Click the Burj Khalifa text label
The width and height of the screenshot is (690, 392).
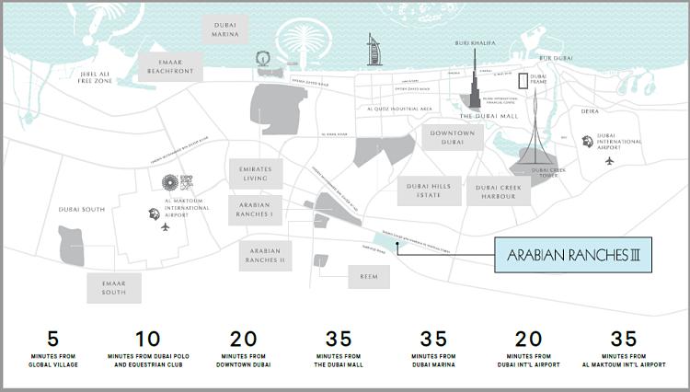click(x=475, y=42)
